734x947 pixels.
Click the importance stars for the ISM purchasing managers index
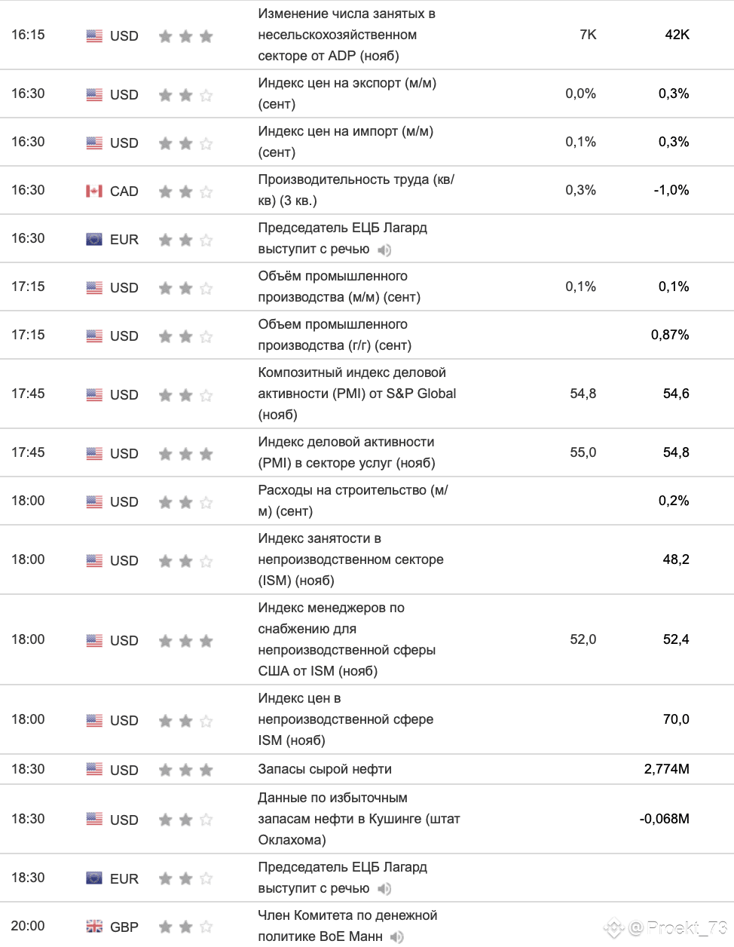pyautogui.click(x=186, y=641)
